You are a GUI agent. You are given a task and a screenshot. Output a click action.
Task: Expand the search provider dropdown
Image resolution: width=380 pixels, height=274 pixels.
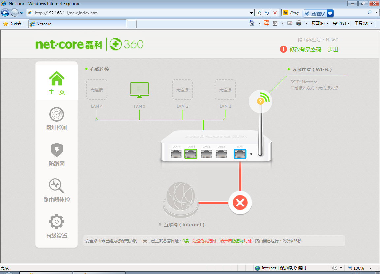376,13
